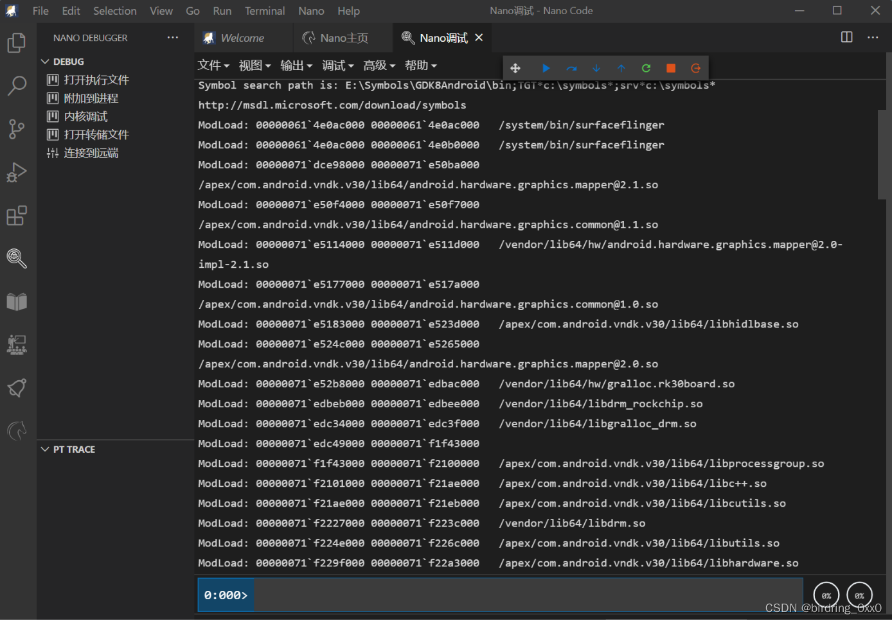This screenshot has height=621, width=892.
Task: Continue execution in the debug toolbar
Action: [x=546, y=67]
